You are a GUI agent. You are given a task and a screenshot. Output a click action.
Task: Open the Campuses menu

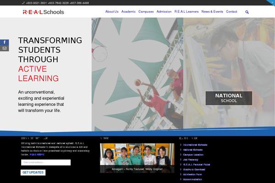(x=146, y=11)
